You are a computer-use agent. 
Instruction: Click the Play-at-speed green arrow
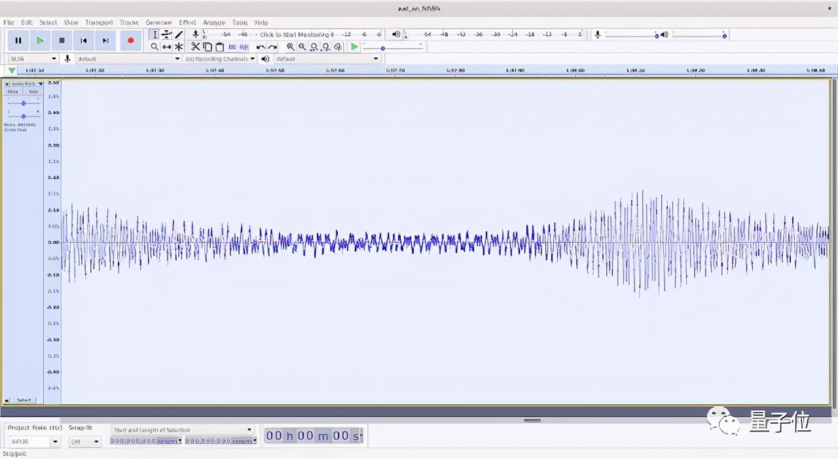click(x=354, y=47)
